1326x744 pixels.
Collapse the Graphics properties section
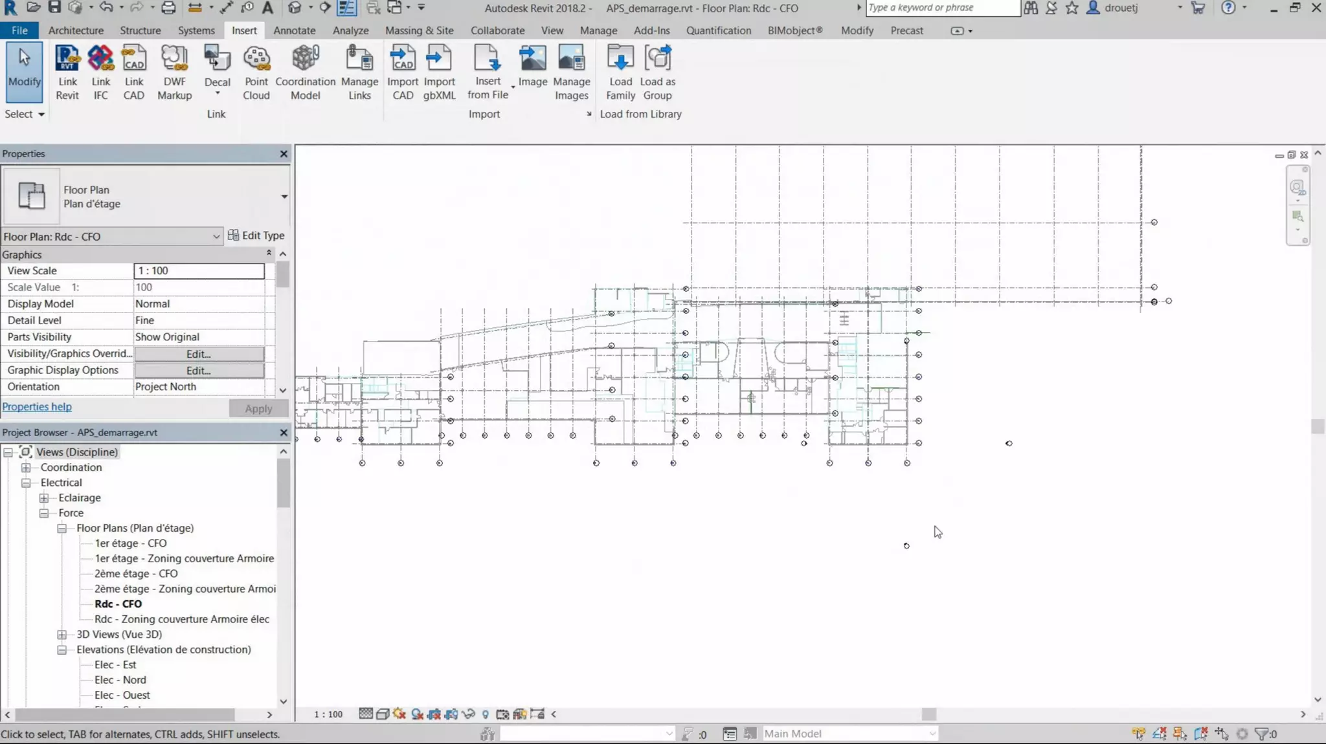tap(269, 254)
